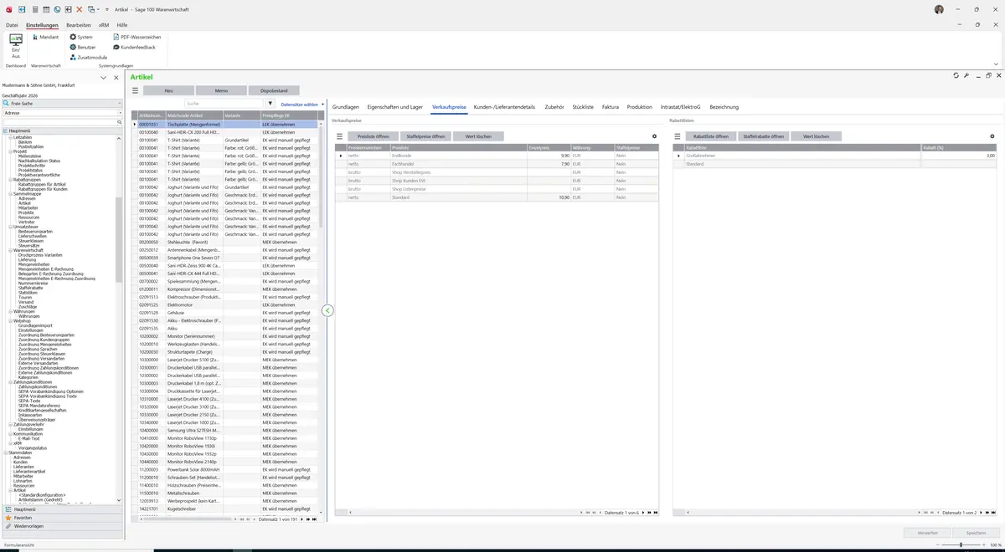1005x552 pixels.
Task: Adjust the zoom slider in status bar
Action: (x=961, y=545)
